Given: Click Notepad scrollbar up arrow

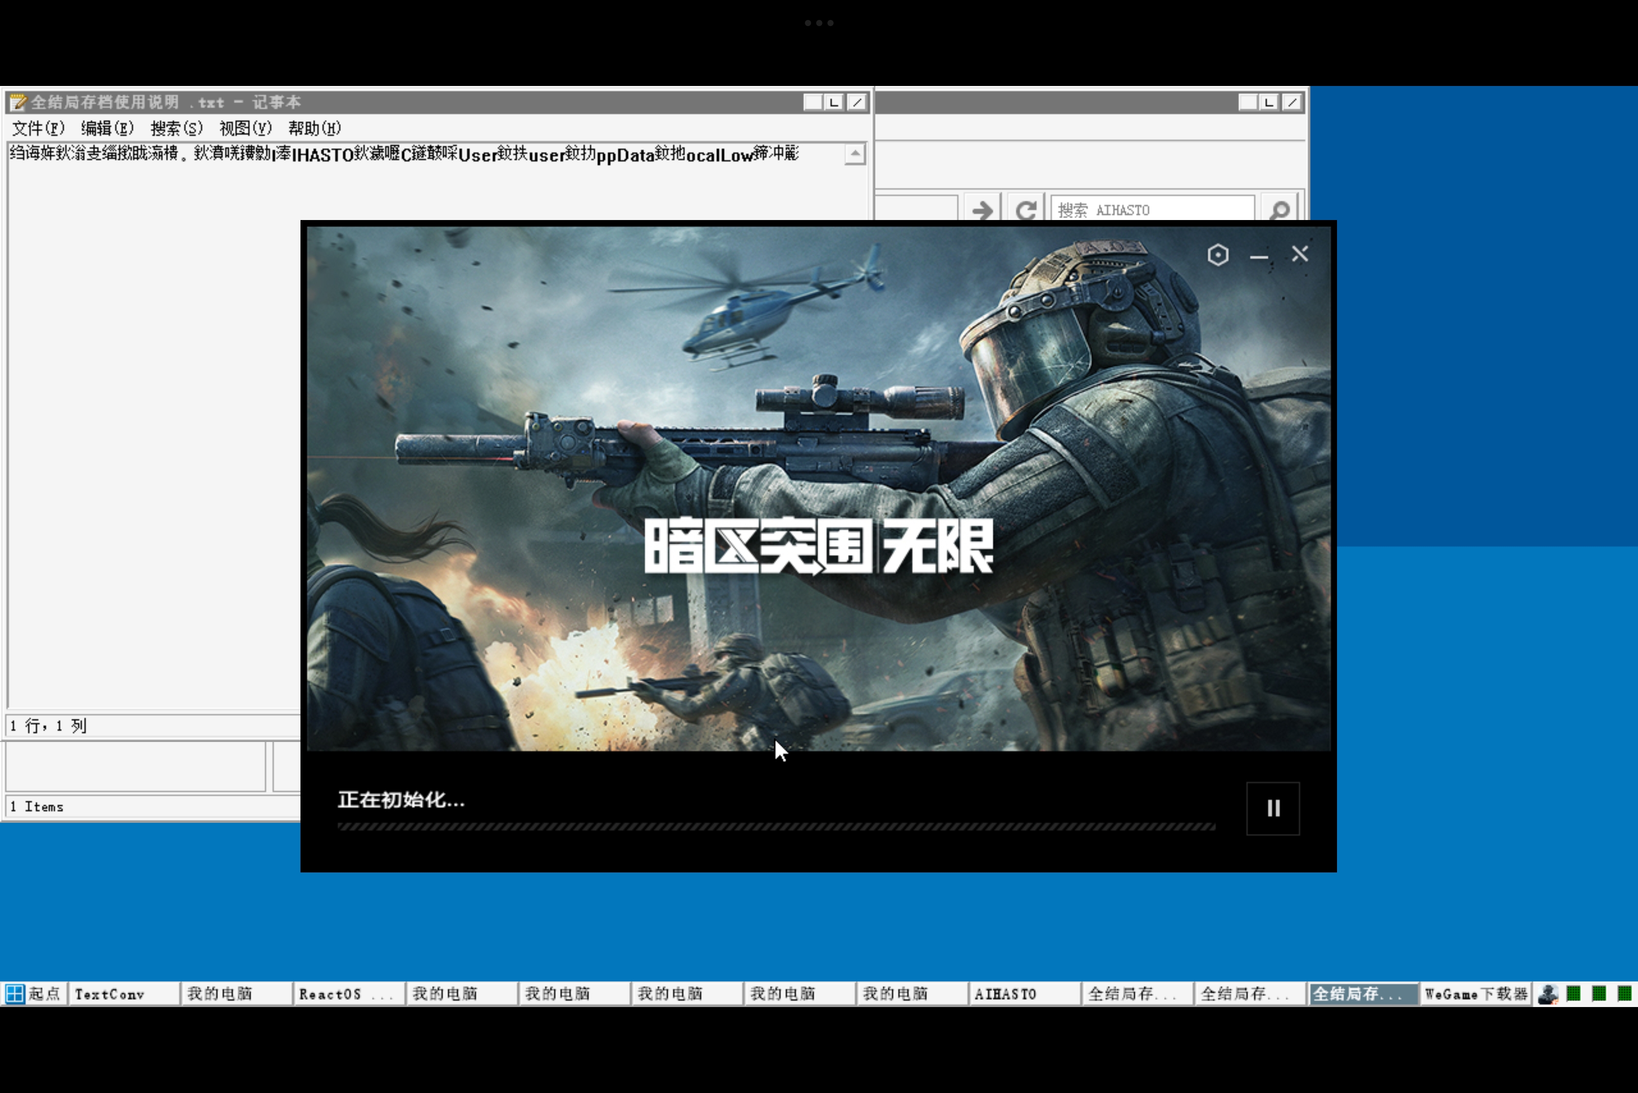Looking at the screenshot, I should click(x=855, y=154).
